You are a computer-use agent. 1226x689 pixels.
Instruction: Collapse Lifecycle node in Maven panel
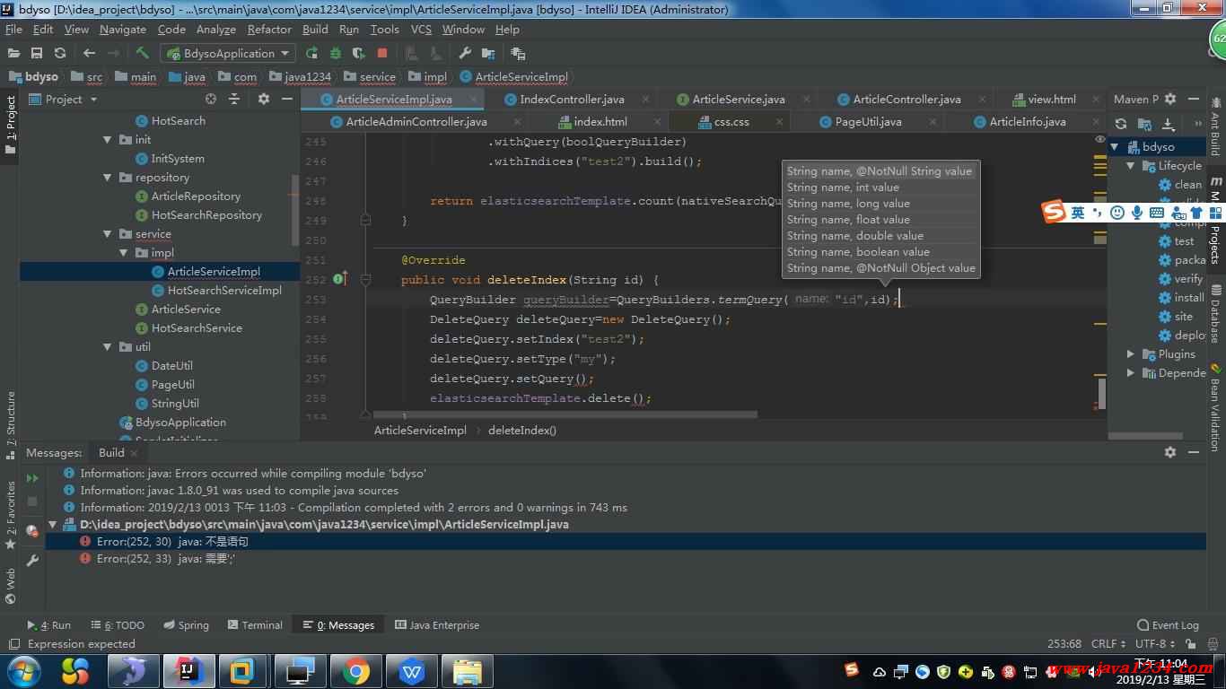click(x=1131, y=166)
